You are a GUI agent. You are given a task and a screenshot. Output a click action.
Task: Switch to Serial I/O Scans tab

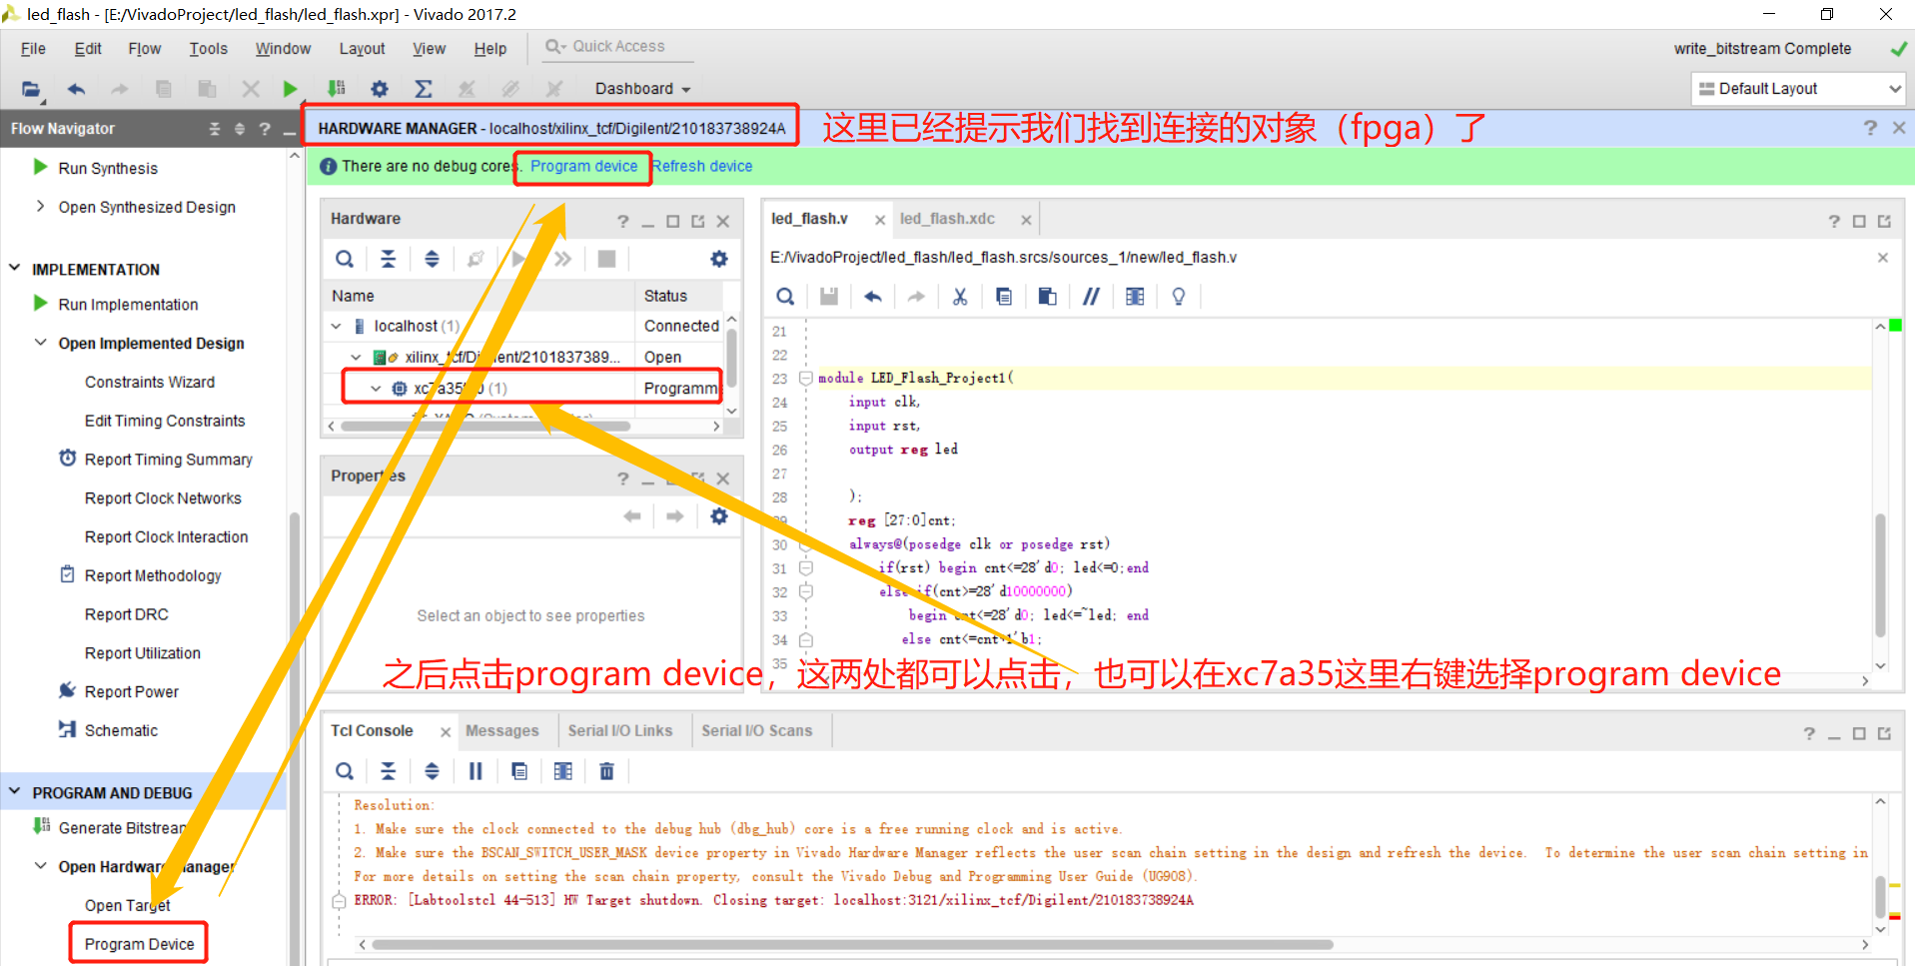756,731
